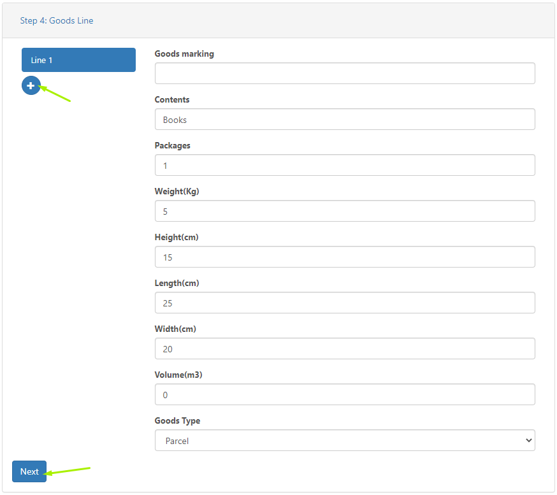Expand the Goods Type chevron arrow
Viewport: 557px width, 495px height.
[528, 440]
